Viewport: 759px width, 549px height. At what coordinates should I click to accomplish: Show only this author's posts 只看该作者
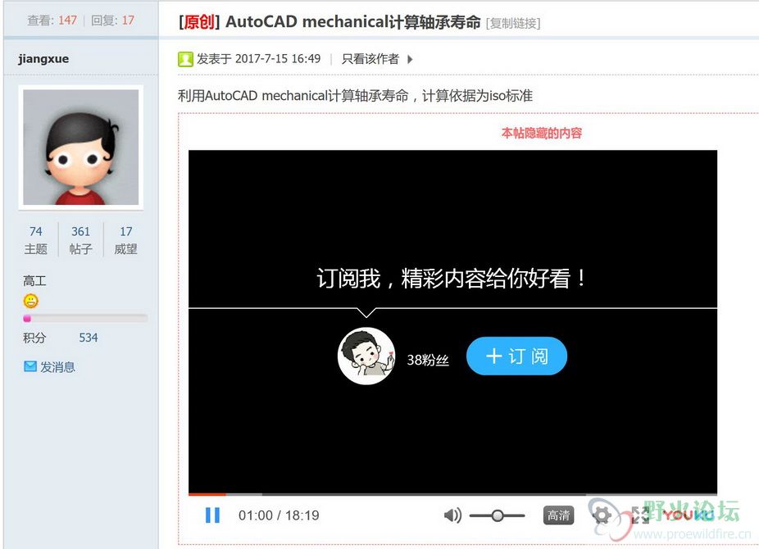(x=370, y=59)
